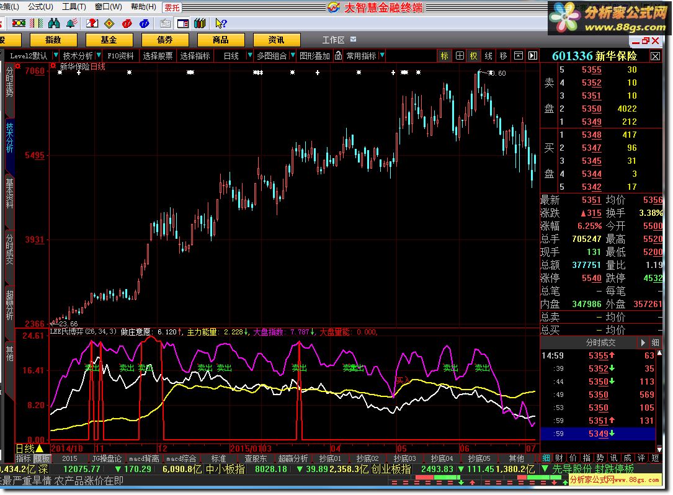Switch to the 指标 mode toggle
Viewport: 673px width, 495px height.
(24, 458)
